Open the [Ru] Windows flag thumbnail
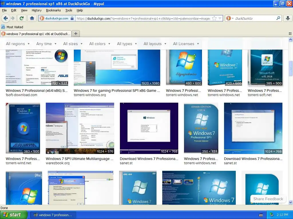 [24, 188]
